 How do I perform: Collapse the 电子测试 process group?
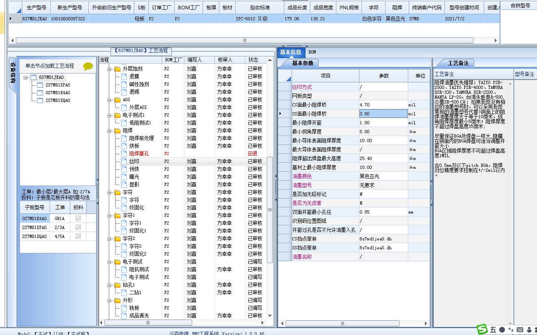[110, 262]
